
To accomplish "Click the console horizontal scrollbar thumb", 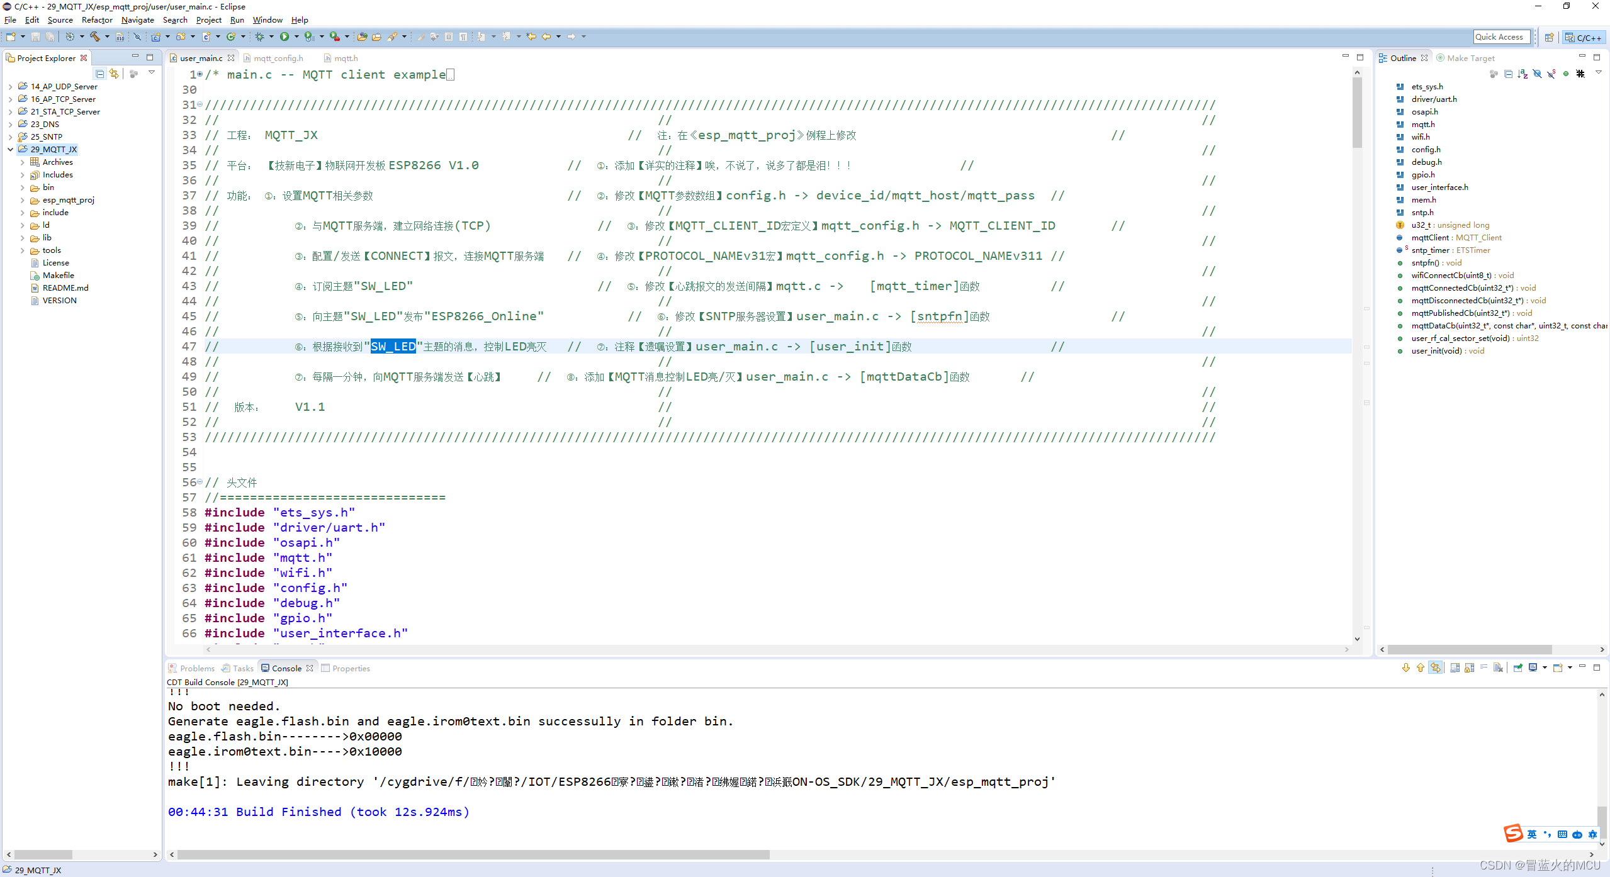I will coord(472,854).
